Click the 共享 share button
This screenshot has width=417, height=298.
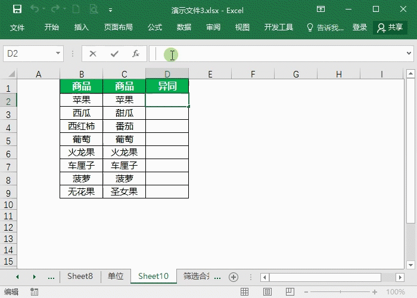click(390, 27)
